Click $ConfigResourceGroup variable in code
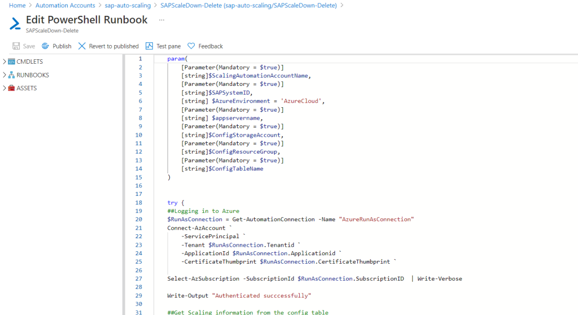578x315 pixels. point(243,152)
